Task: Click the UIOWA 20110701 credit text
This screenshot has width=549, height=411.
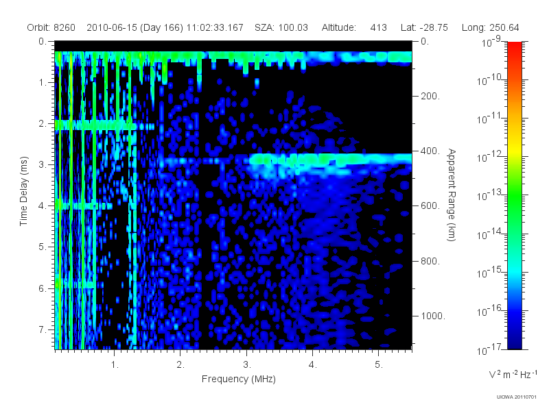Action: 517,397
